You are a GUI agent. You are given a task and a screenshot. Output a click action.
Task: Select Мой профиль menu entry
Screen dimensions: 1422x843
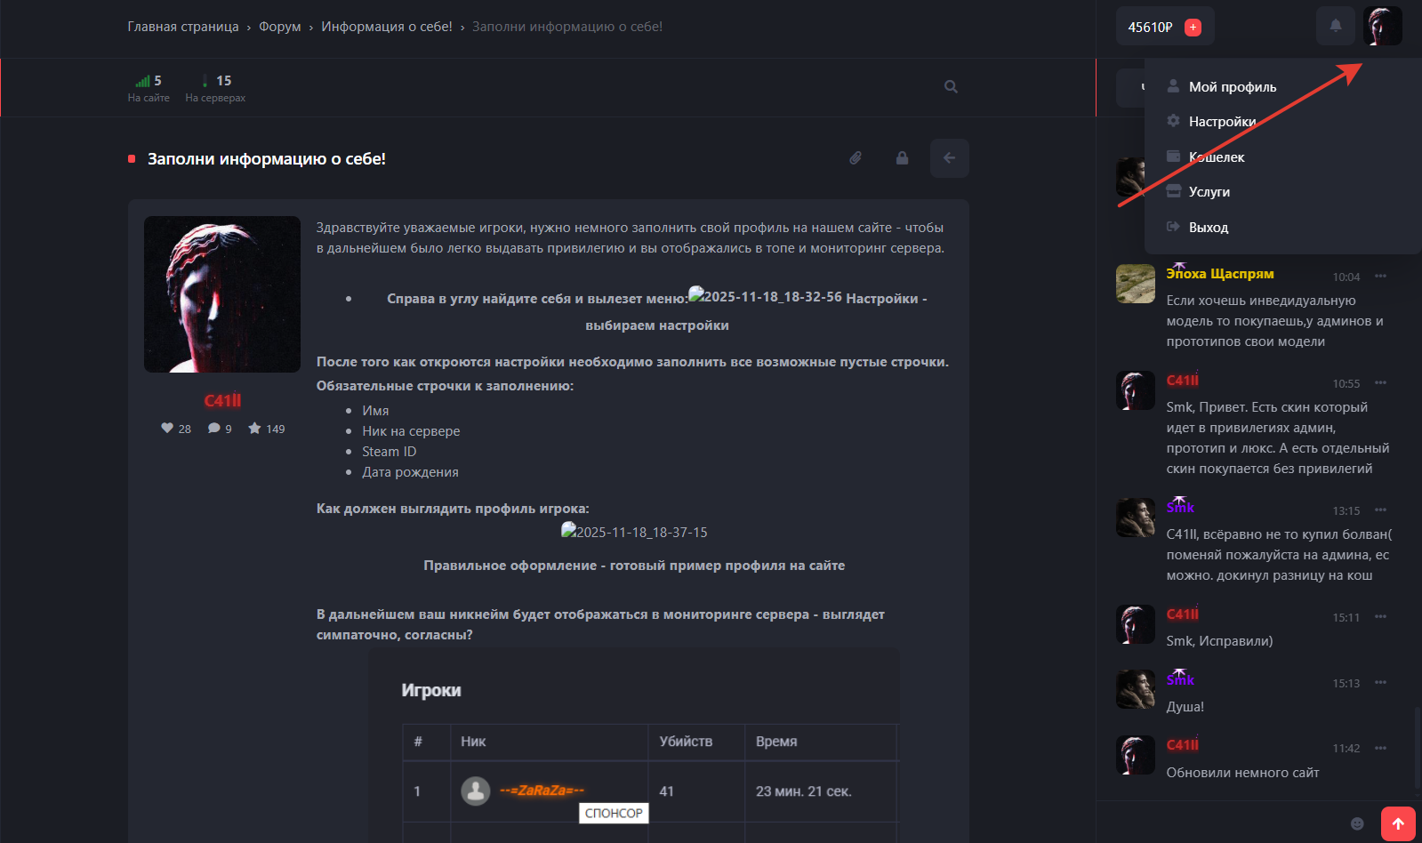[1232, 86]
